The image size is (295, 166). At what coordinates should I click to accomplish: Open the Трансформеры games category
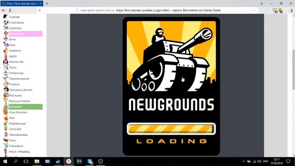(x=18, y=135)
